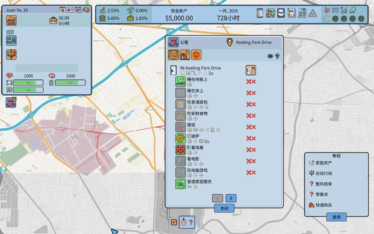Viewport: 374px width, 234px height.
Task: Click the previous page left arrow
Action: point(218,198)
